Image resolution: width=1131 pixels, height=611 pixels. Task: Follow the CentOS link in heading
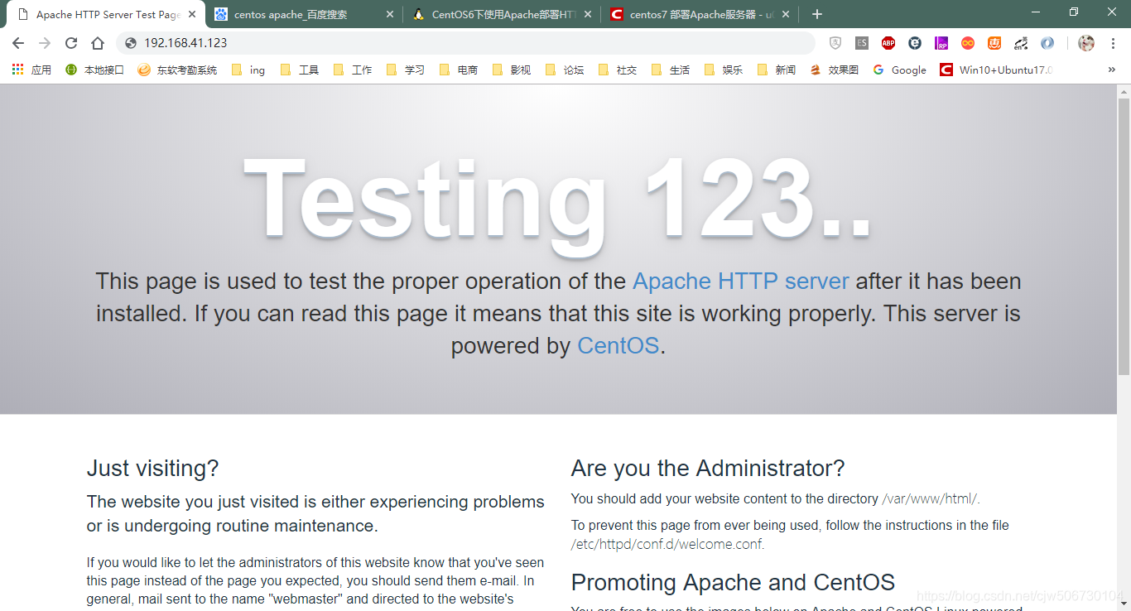[x=618, y=345]
